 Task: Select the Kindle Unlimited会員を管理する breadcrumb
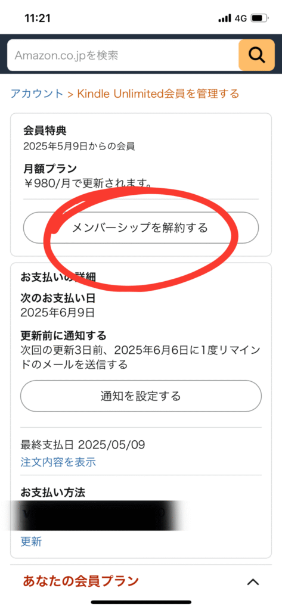pyautogui.click(x=158, y=94)
